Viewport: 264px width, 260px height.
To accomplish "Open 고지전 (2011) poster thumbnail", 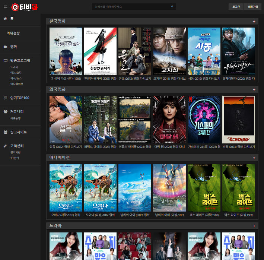I will coord(169,51).
